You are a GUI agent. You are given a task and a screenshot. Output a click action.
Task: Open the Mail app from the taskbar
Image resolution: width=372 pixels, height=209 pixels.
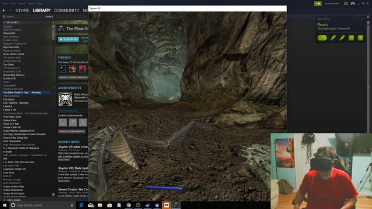(91, 205)
